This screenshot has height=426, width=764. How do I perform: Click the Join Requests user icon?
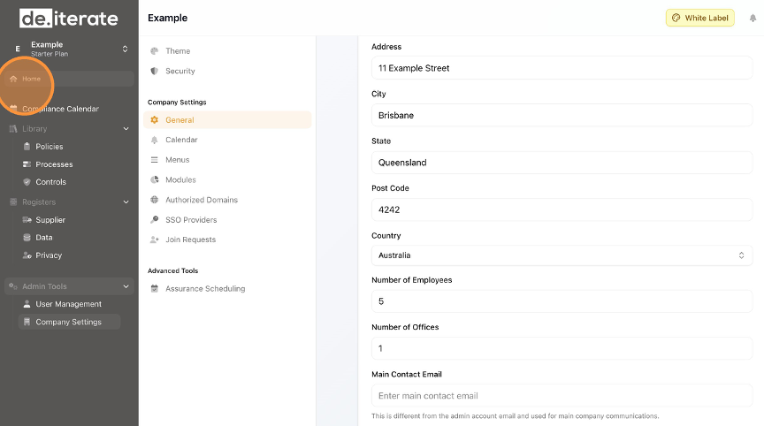(x=155, y=240)
